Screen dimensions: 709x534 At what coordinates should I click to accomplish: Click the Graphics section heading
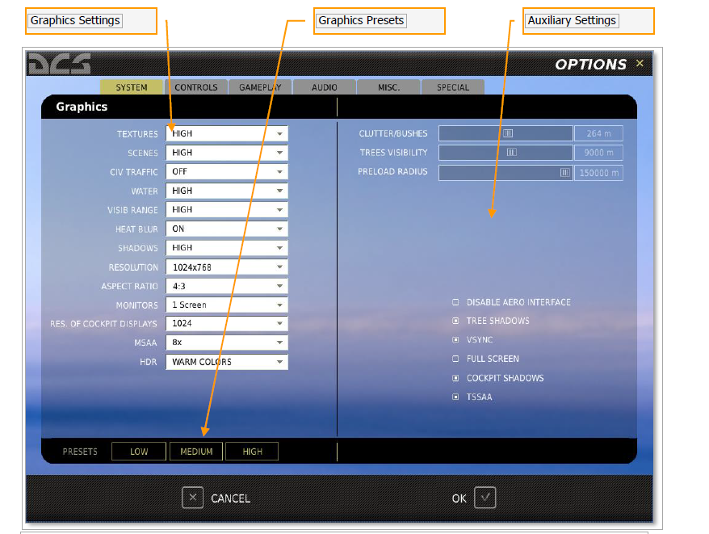[x=82, y=107]
